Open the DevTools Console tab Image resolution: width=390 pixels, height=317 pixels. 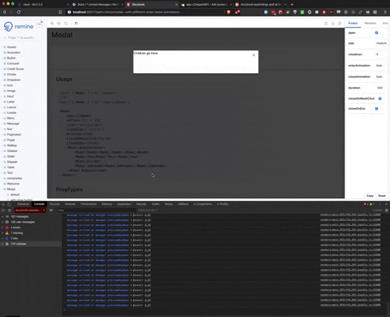pyautogui.click(x=39, y=204)
